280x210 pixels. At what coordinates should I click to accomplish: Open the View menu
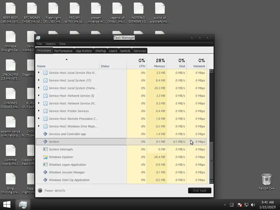62,44
